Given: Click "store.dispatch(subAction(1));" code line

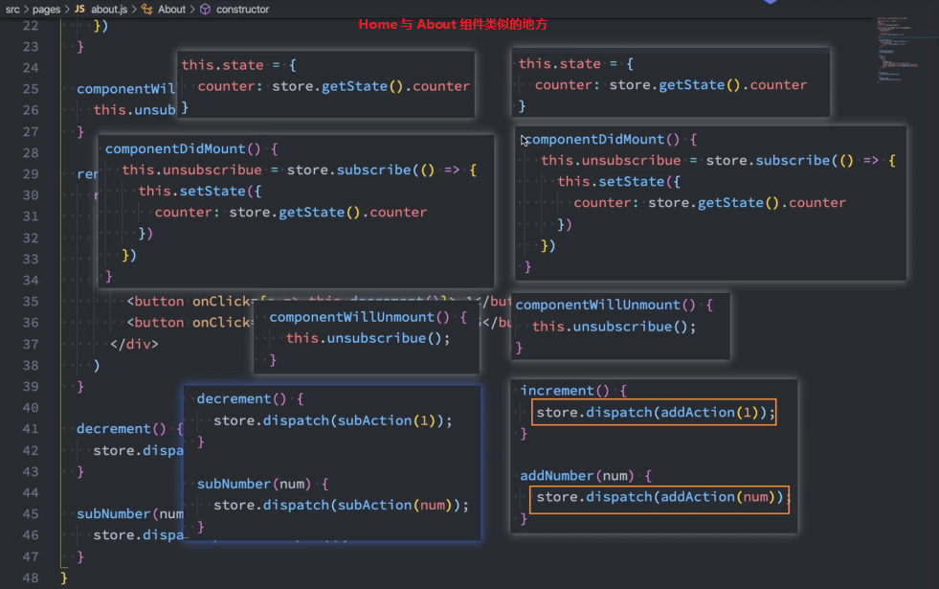Looking at the screenshot, I should (x=333, y=420).
